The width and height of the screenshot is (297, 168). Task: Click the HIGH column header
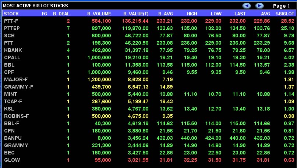coord(192,14)
